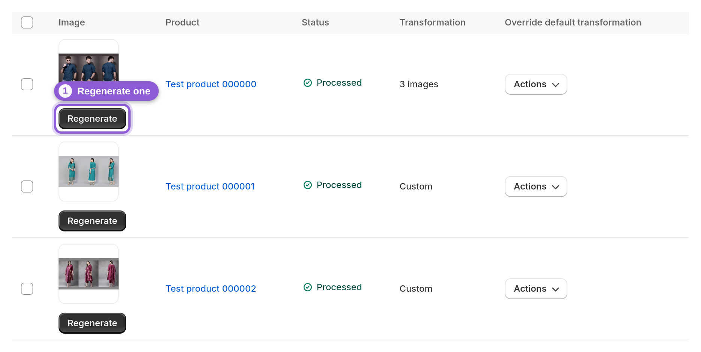
Task: Click Regenerate under Test product 000000 image
Action: (92, 119)
